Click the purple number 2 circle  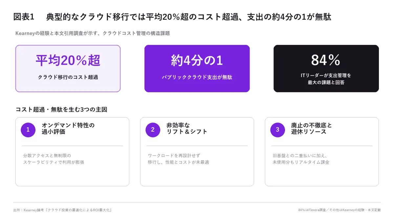pyautogui.click(x=153, y=130)
